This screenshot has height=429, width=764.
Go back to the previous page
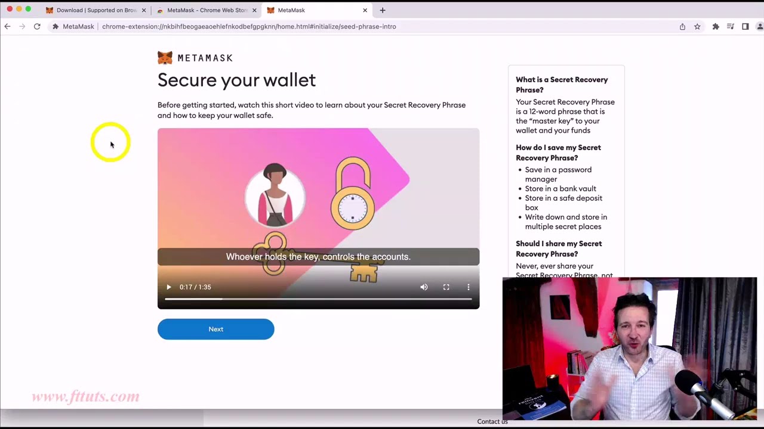(7, 26)
